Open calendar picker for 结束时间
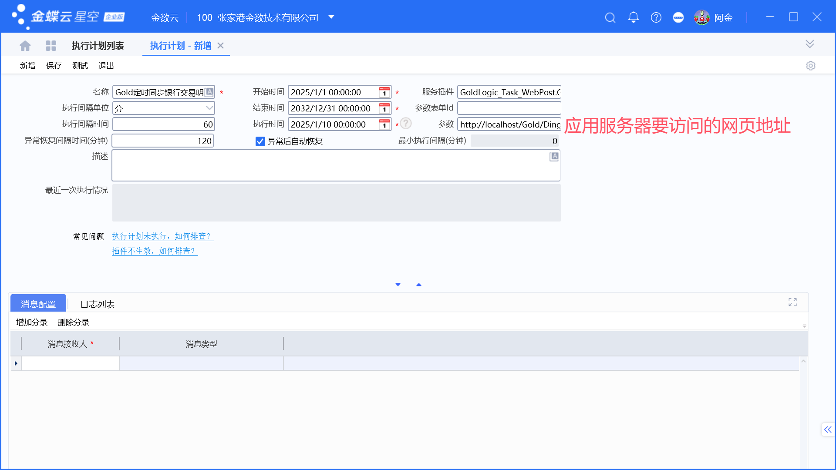Screen dimensions: 836x470 [x=384, y=108]
